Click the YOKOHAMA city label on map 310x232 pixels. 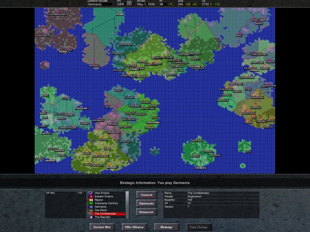pyautogui.click(x=153, y=123)
